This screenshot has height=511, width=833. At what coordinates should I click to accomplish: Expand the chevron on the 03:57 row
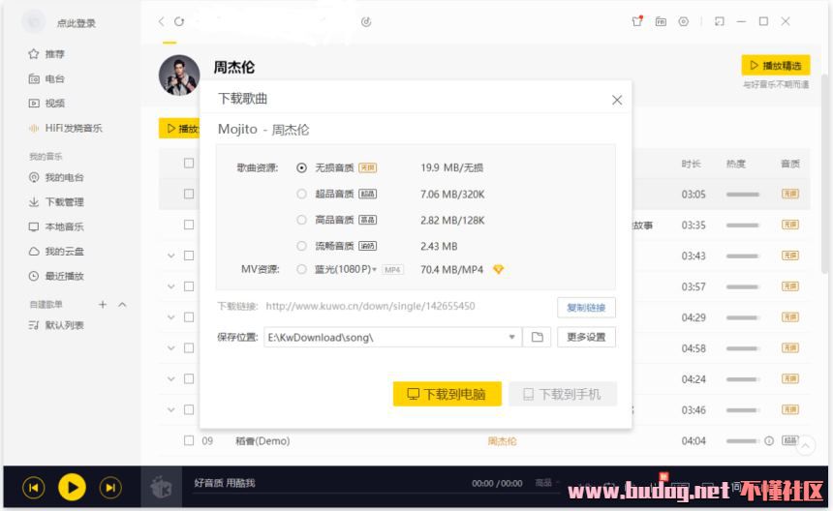tap(171, 286)
